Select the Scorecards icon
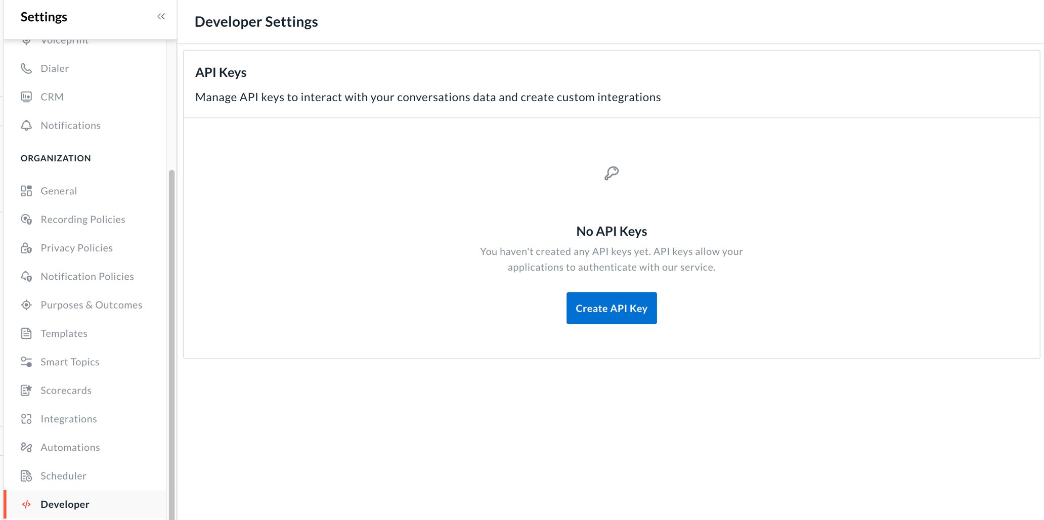 pos(27,390)
